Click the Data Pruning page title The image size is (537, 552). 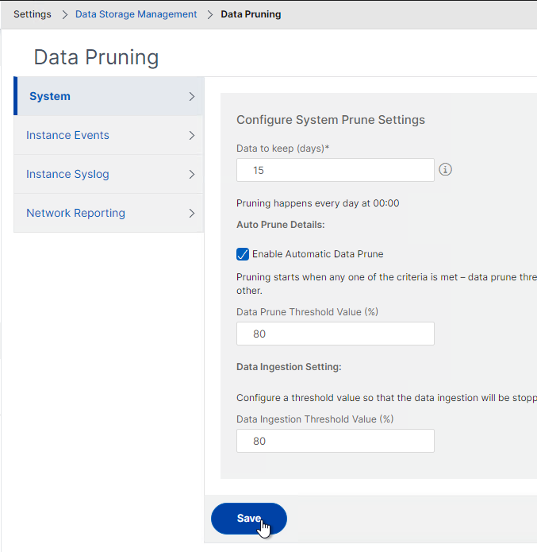point(96,57)
